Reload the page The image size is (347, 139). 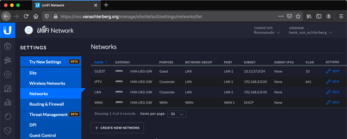point(26,16)
